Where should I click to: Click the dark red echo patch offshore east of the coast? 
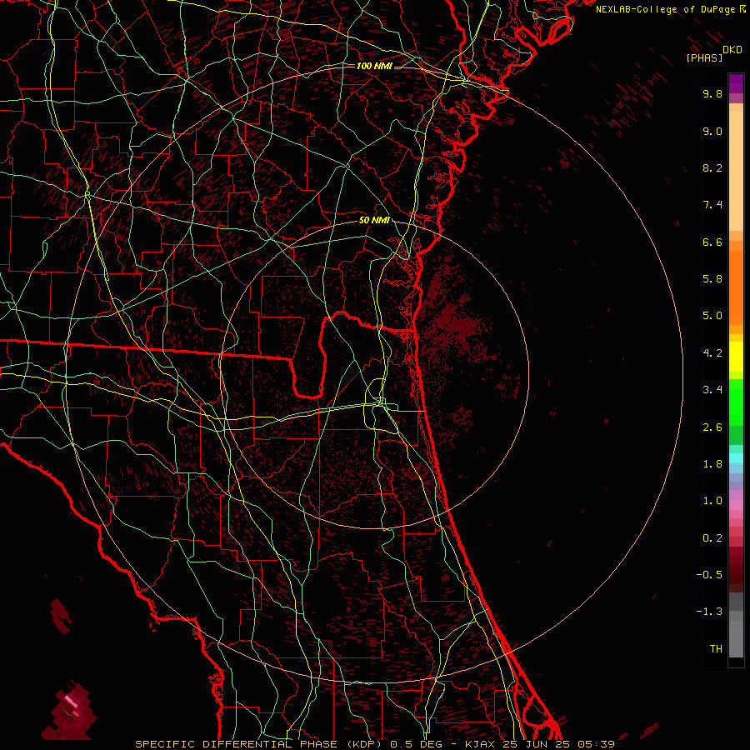click(x=453, y=321)
